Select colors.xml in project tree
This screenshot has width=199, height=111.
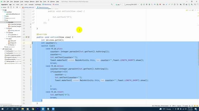click(x=12, y=41)
